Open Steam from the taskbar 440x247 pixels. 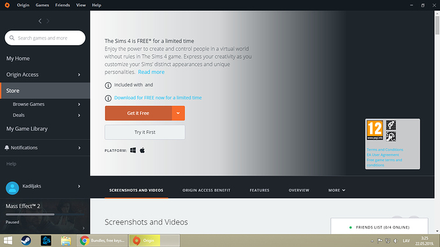point(26,241)
